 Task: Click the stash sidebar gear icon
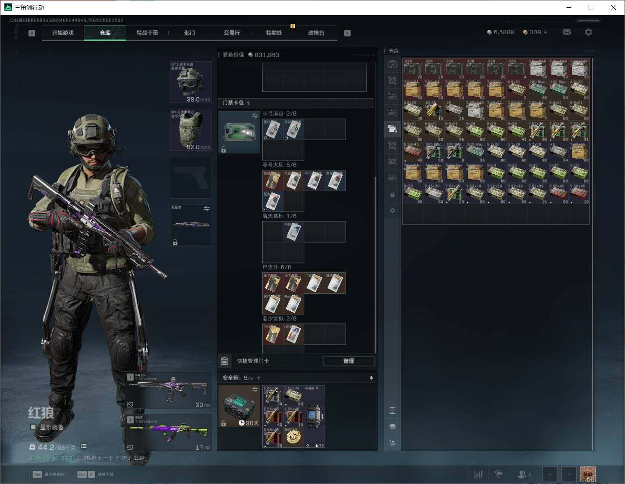pos(392,211)
